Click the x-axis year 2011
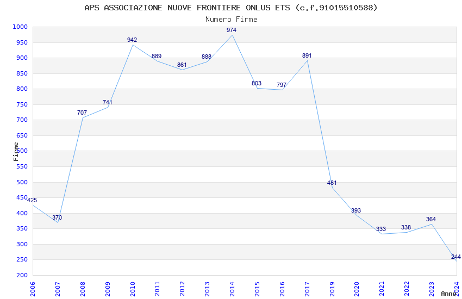 click(157, 289)
